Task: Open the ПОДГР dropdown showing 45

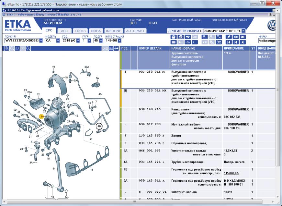Action: click(101, 41)
